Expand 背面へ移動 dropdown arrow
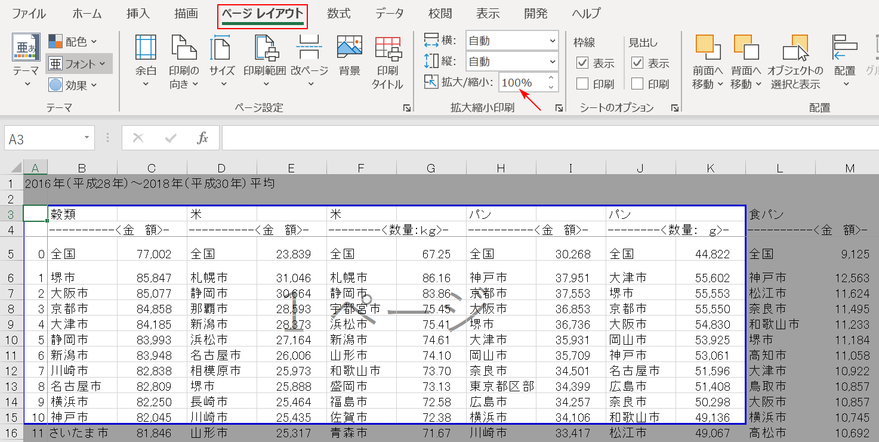 pyautogui.click(x=758, y=84)
